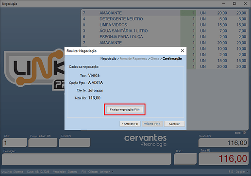Click the Total R$ field beside Preço Unitário
The height and width of the screenshot is (176, 251).
[75, 143]
